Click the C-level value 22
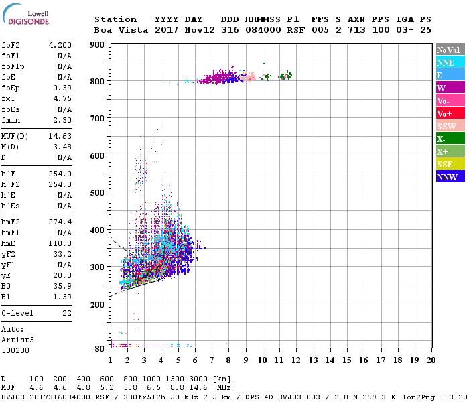The width and height of the screenshot is (469, 402). [67, 313]
